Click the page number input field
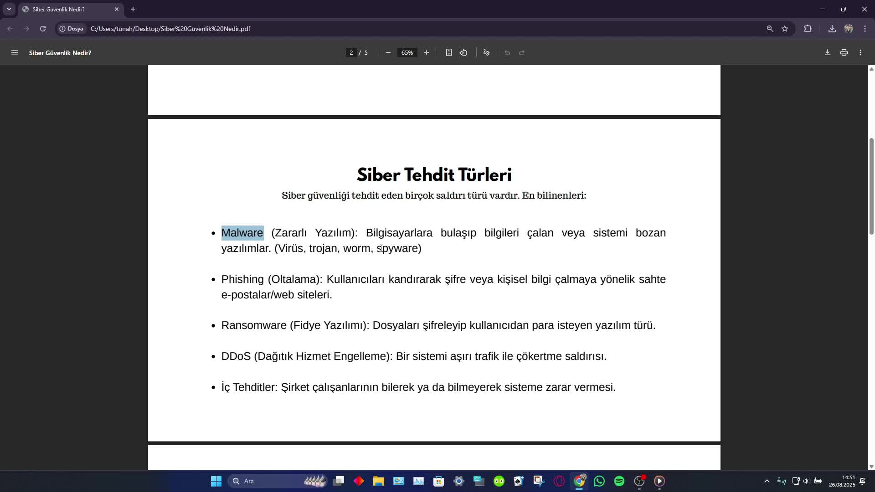Screen dimensions: 875x492 (x=351, y=53)
